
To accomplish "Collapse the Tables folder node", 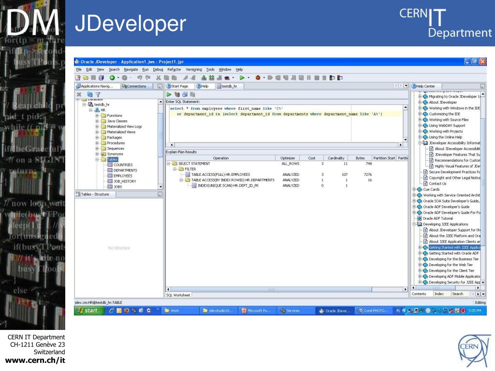I will coord(97,159).
